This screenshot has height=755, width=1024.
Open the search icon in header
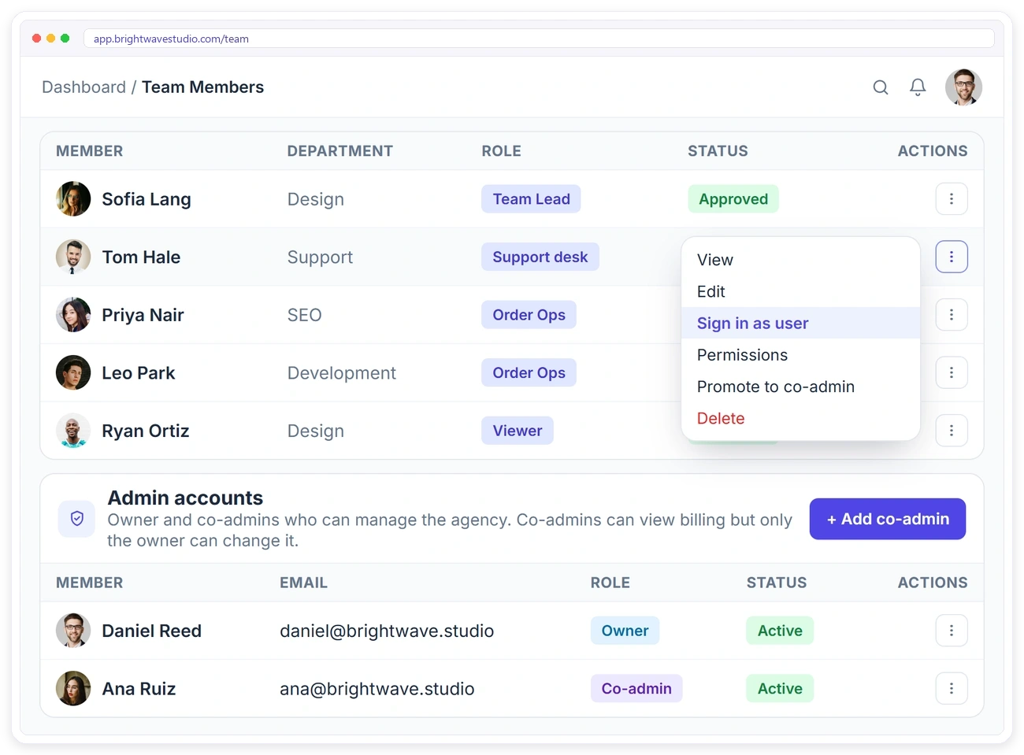(x=881, y=87)
